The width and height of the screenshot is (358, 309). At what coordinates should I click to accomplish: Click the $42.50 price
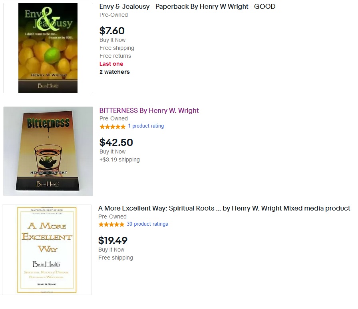[x=116, y=142]
